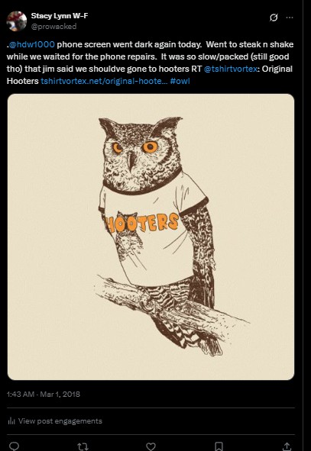Open Stacy Lynn's profile avatar
Screen dimensions: 311x451
click(x=17, y=21)
